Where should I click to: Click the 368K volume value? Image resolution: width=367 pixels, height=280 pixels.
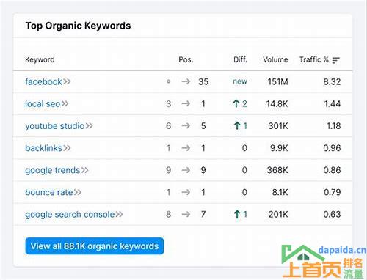point(277,170)
